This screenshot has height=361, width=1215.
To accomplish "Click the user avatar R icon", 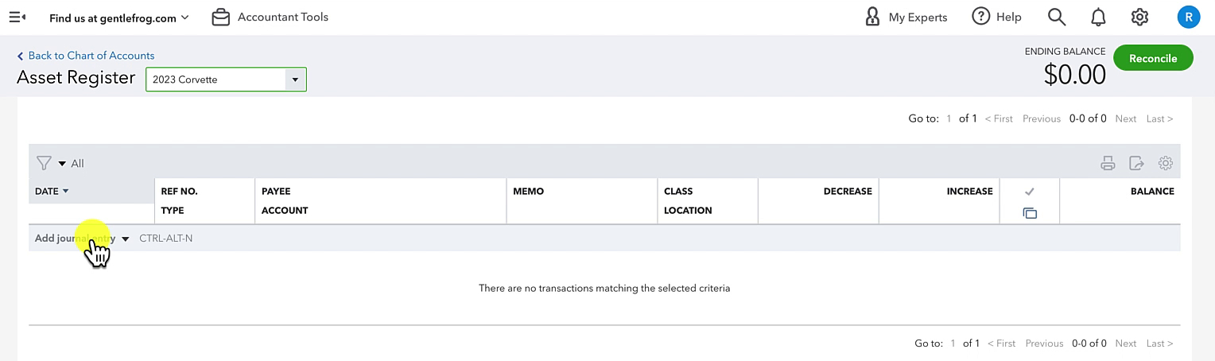I will tap(1188, 17).
